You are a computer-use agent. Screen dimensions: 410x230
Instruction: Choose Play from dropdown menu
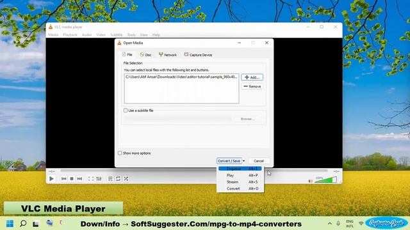click(x=240, y=175)
